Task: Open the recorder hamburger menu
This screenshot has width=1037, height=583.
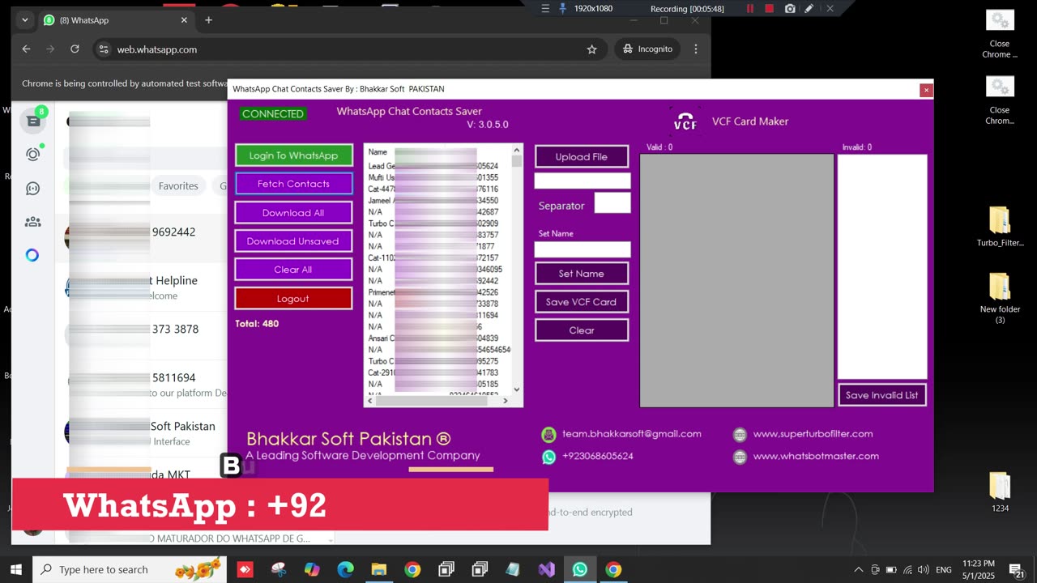Action: pos(544,8)
